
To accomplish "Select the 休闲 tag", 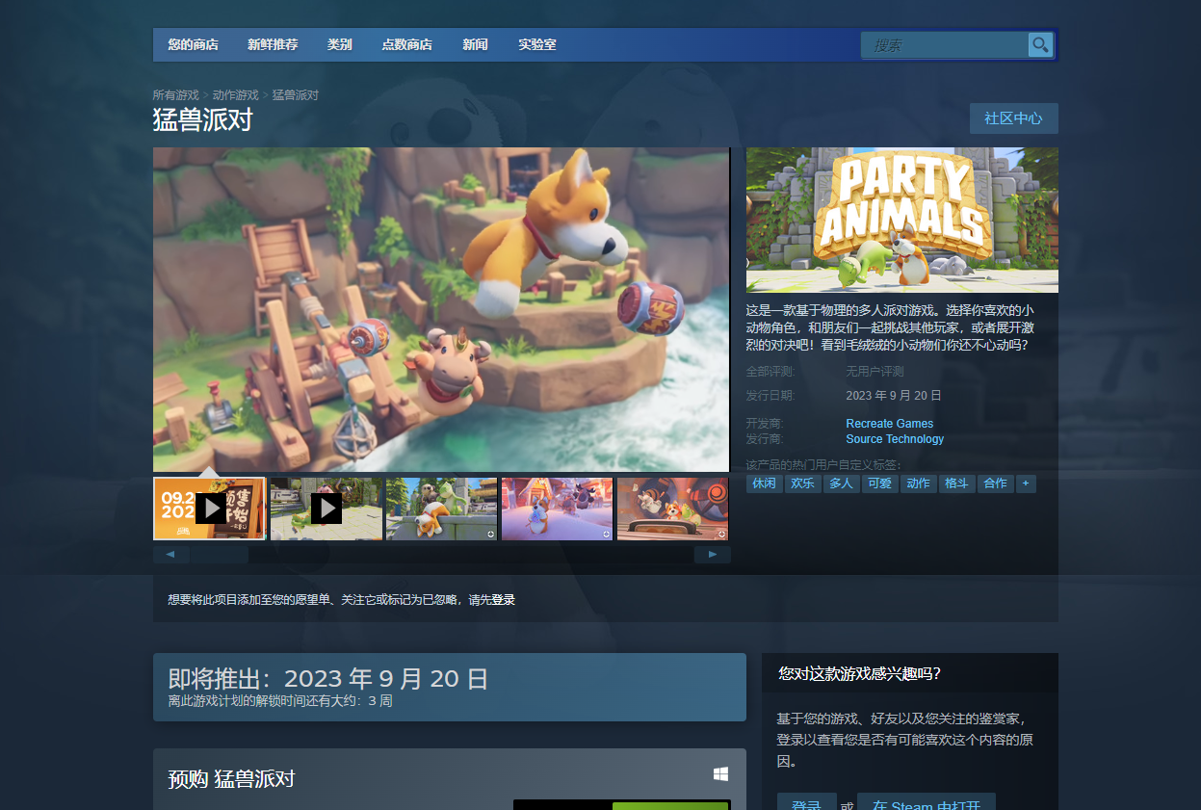I will pyautogui.click(x=765, y=483).
